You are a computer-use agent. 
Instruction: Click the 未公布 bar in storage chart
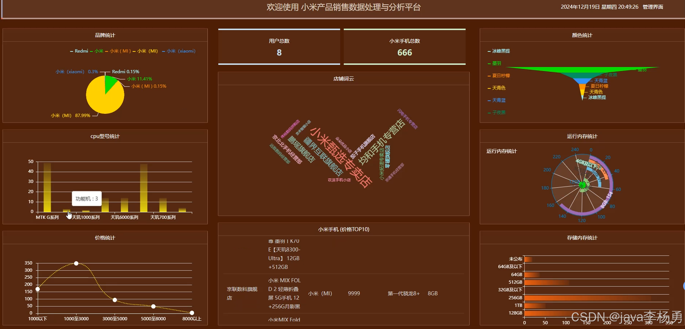click(x=528, y=259)
